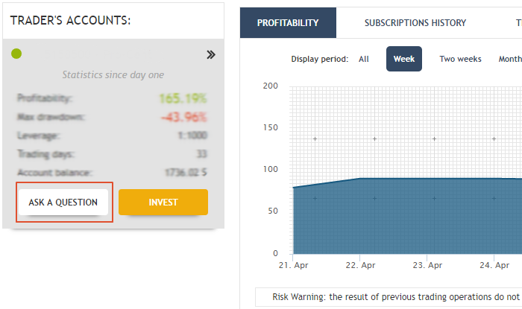Click the blurred Profitability percentage value
The image size is (522, 309).
183,98
